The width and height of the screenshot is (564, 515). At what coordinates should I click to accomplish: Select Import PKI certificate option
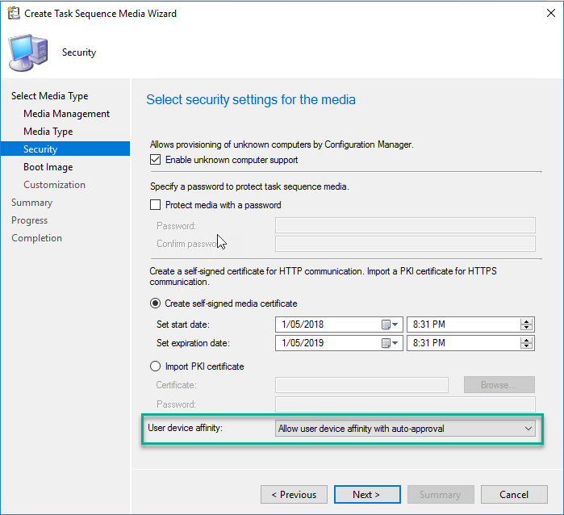(x=156, y=366)
